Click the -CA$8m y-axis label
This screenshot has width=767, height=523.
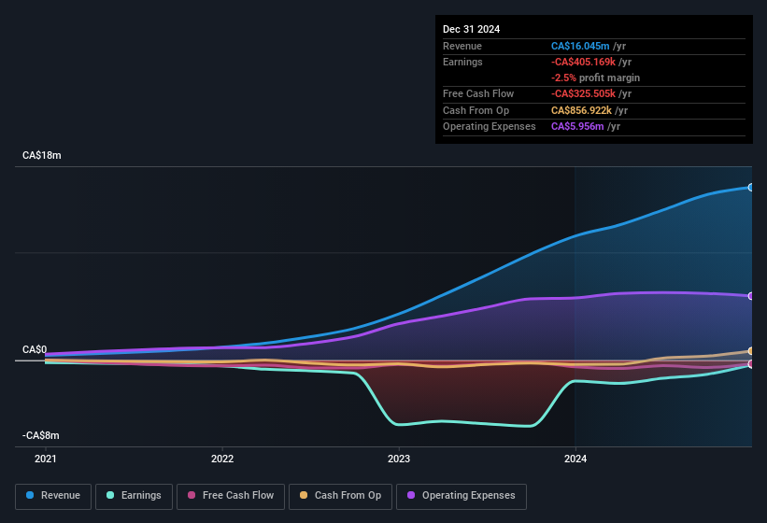40,435
